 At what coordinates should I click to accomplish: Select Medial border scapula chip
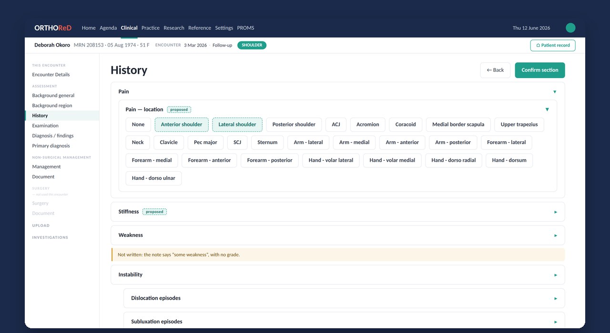coord(458,125)
